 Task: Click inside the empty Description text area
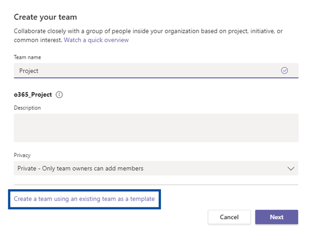point(156,128)
